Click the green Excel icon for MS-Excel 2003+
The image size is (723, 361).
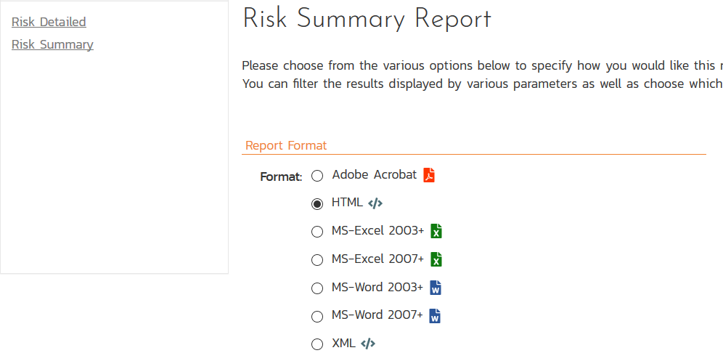(x=436, y=231)
